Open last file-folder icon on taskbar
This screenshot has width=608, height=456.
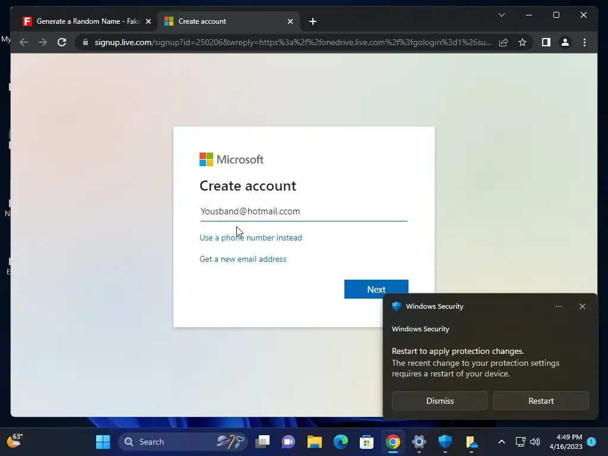click(471, 442)
